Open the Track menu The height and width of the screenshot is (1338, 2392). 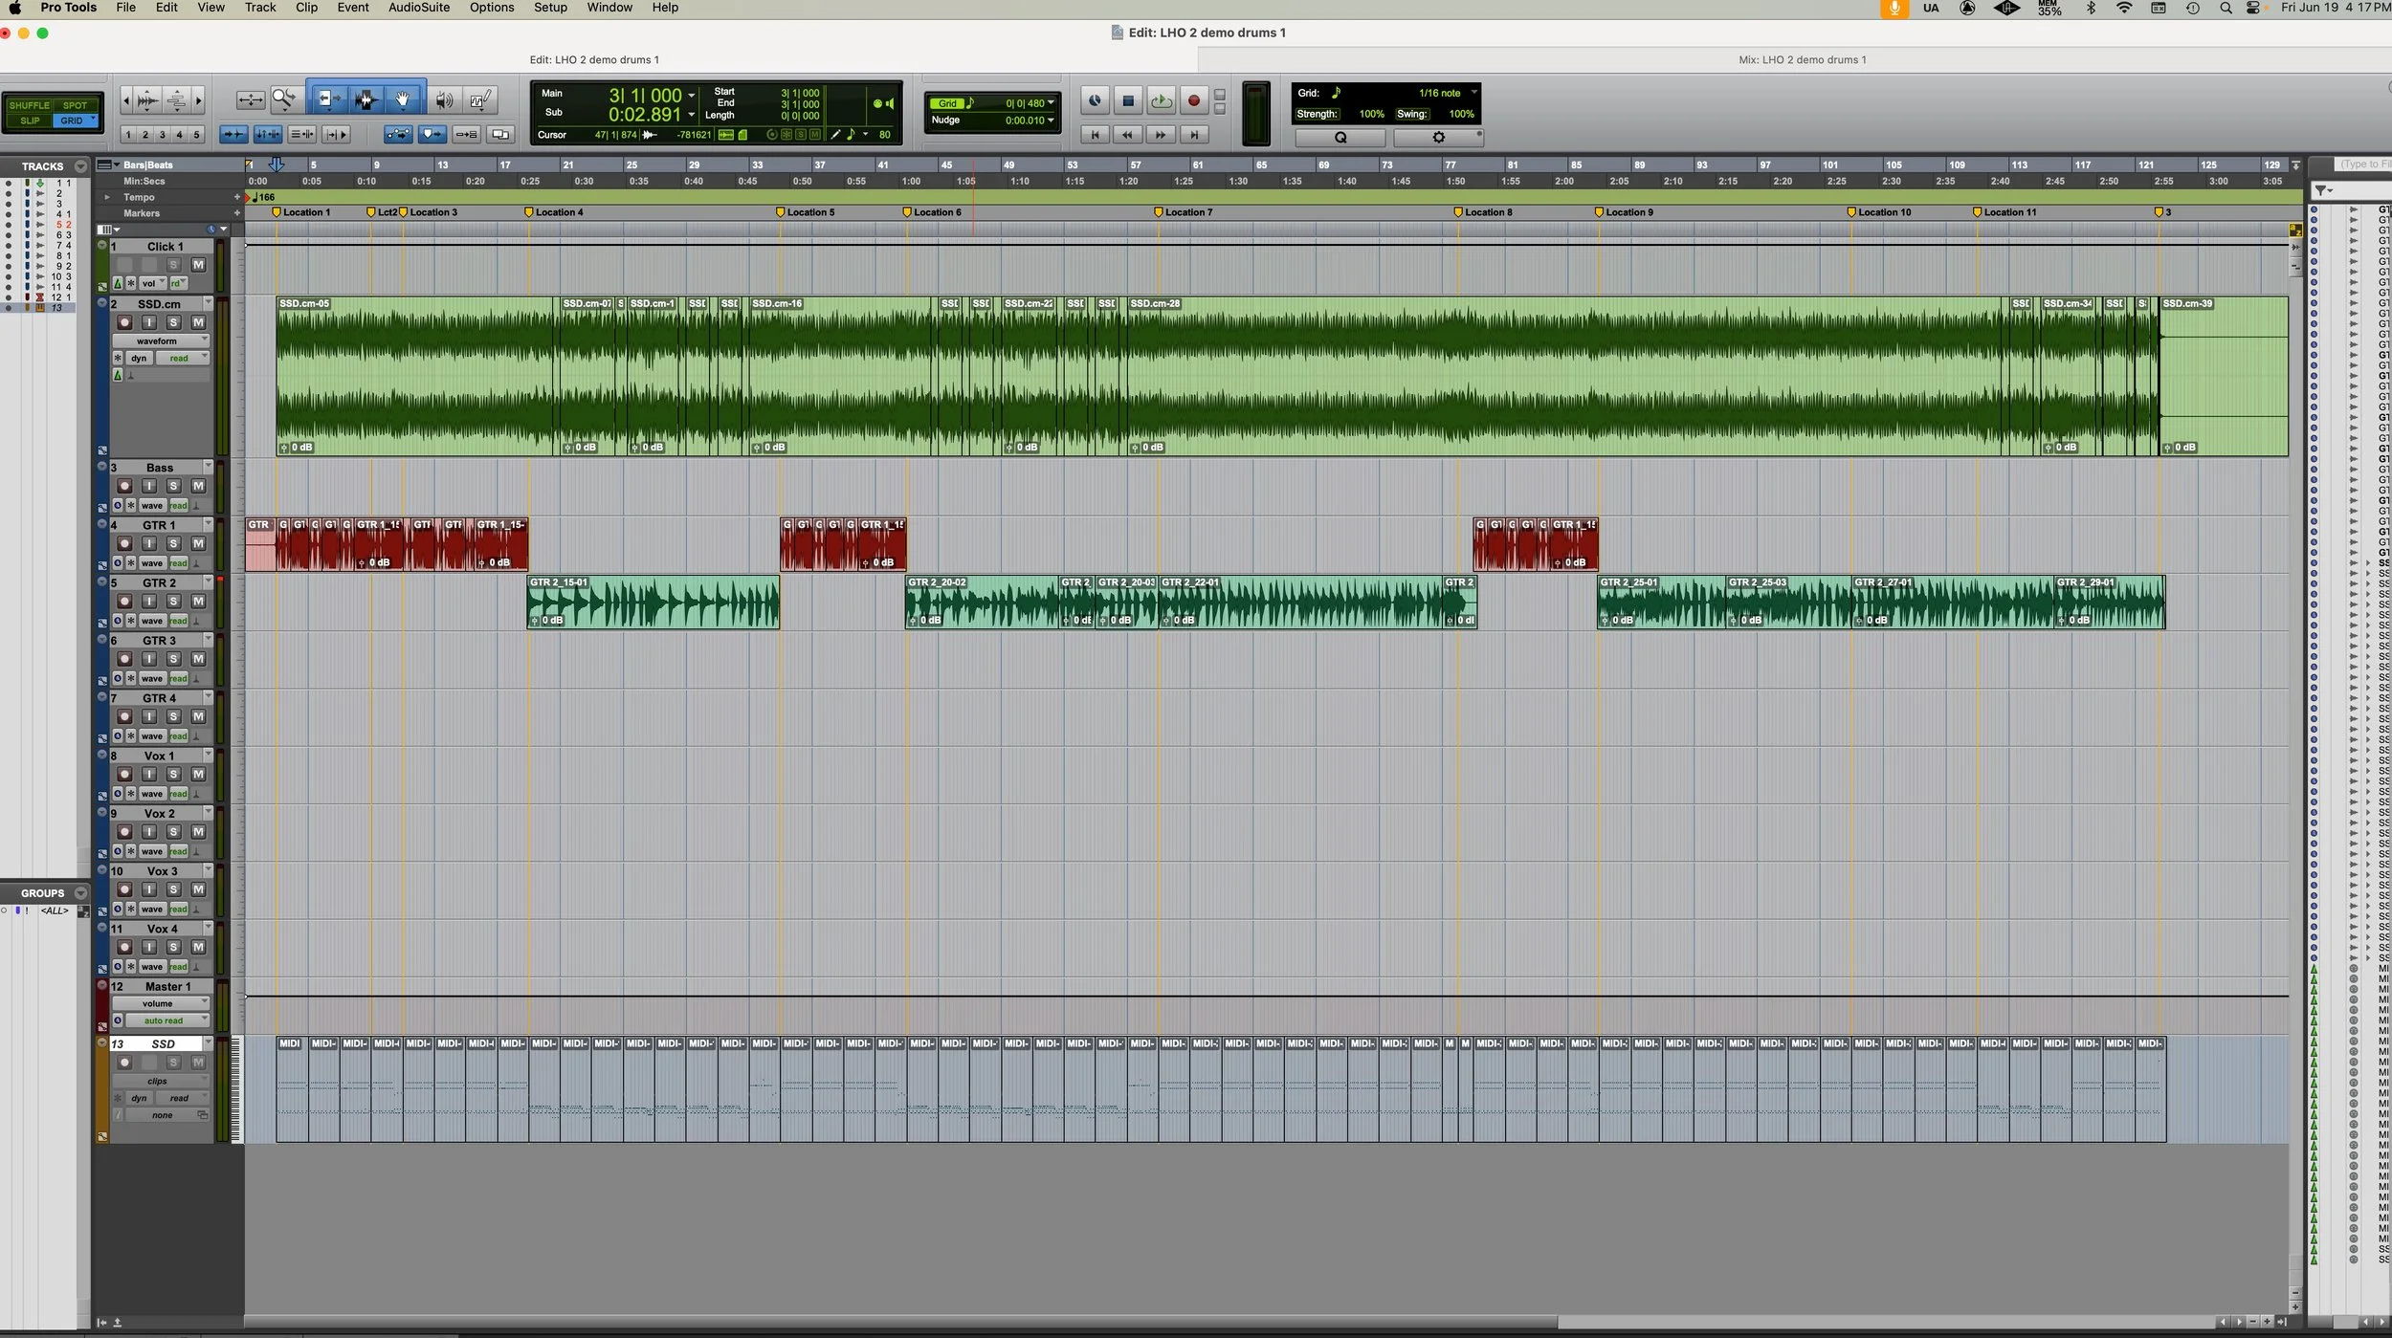tap(260, 8)
